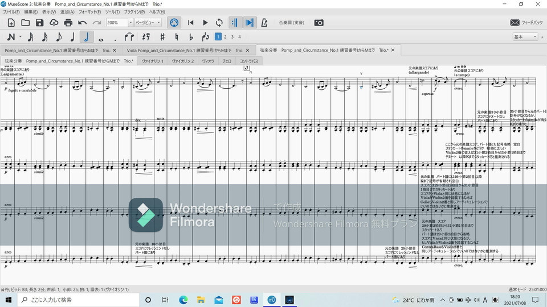Rewind playback to start

190,23
